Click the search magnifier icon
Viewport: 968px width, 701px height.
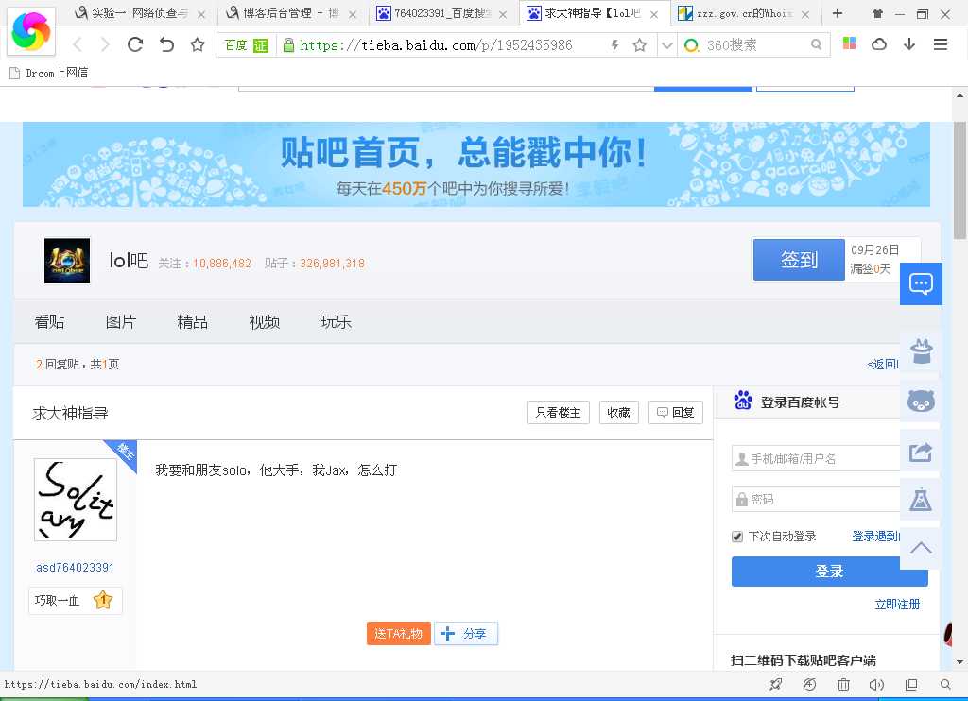point(816,44)
